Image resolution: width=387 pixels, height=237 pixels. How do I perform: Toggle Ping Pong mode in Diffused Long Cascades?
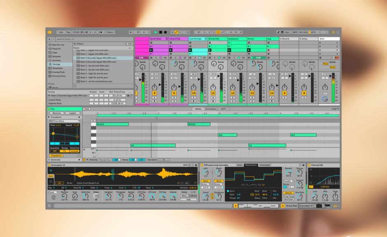pos(288,196)
